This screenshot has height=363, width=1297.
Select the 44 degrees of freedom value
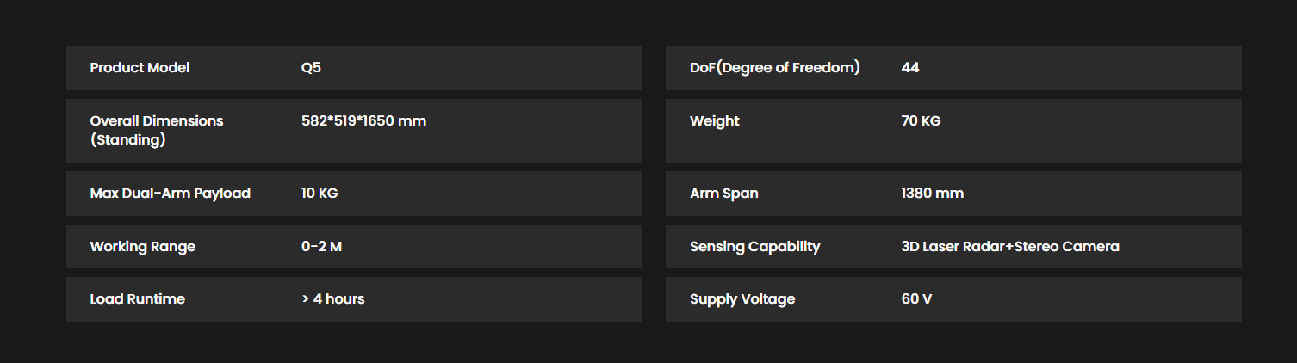[x=909, y=67]
